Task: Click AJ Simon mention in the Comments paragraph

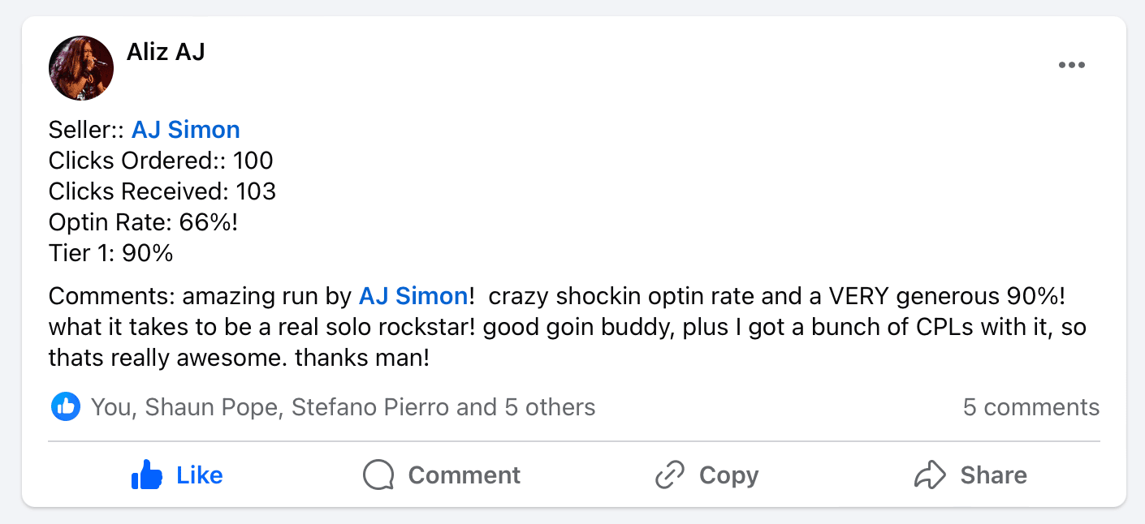Action: pyautogui.click(x=413, y=296)
